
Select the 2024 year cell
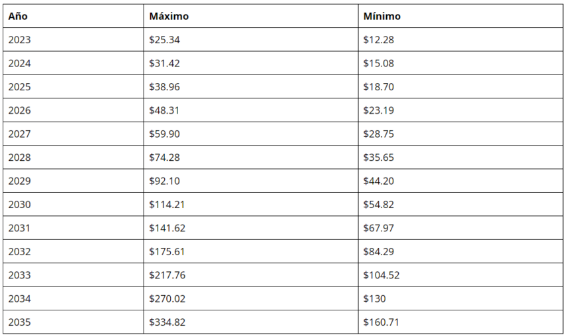click(x=74, y=63)
